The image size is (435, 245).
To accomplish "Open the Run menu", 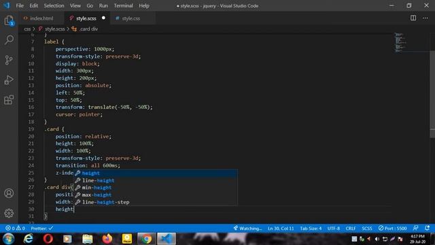I will [103, 5].
